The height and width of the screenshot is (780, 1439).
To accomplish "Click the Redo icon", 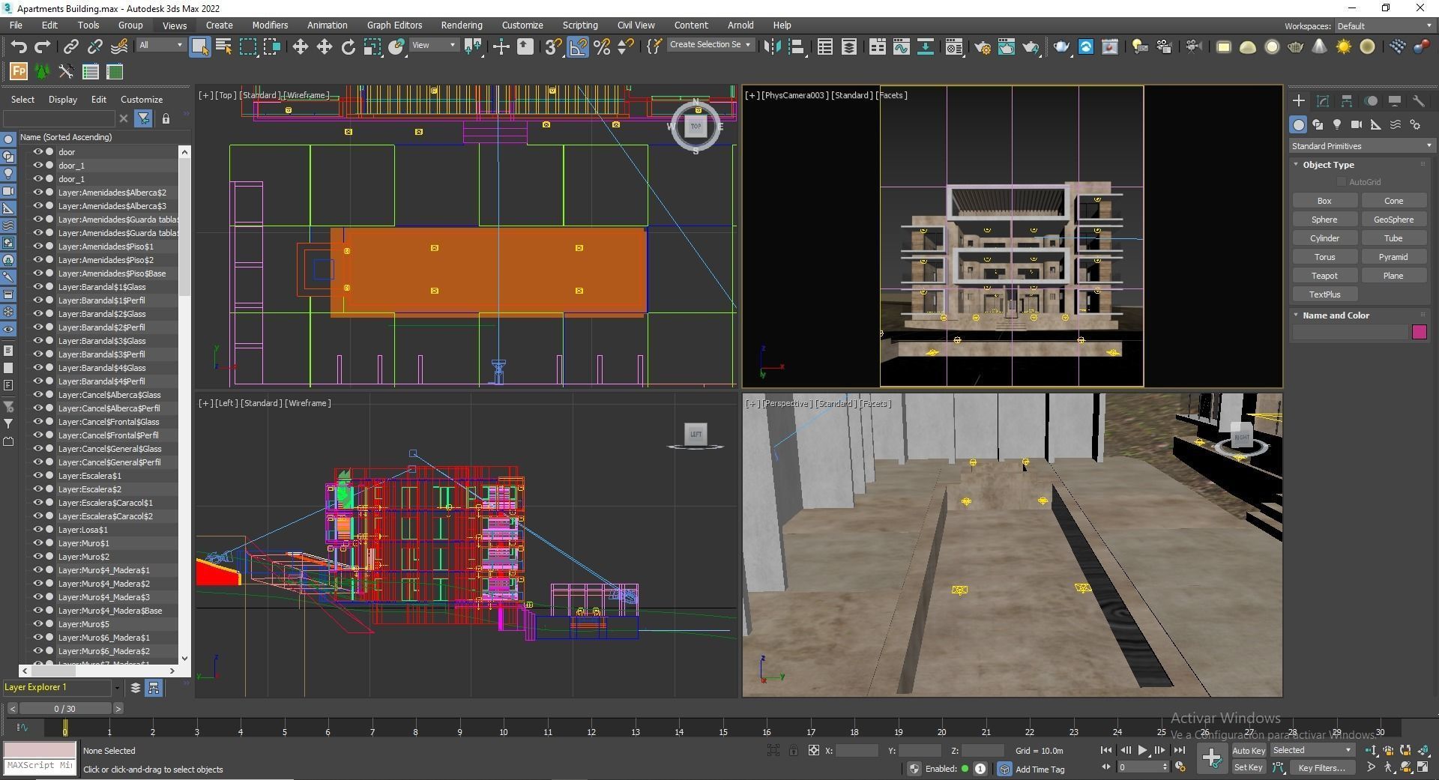I will click(43, 46).
